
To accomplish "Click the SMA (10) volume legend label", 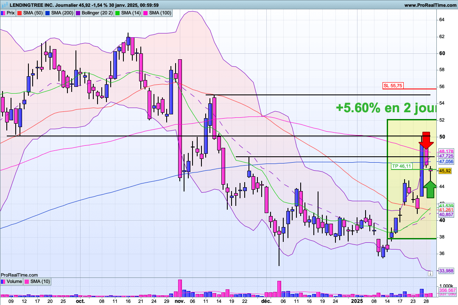I will click(40, 281).
